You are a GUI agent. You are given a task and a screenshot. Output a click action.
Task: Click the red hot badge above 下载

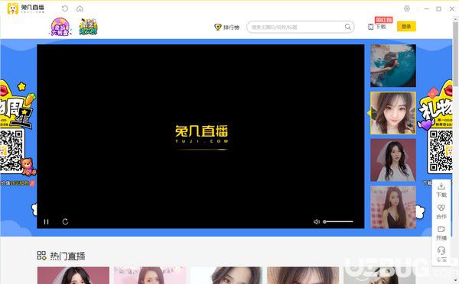pos(383,20)
